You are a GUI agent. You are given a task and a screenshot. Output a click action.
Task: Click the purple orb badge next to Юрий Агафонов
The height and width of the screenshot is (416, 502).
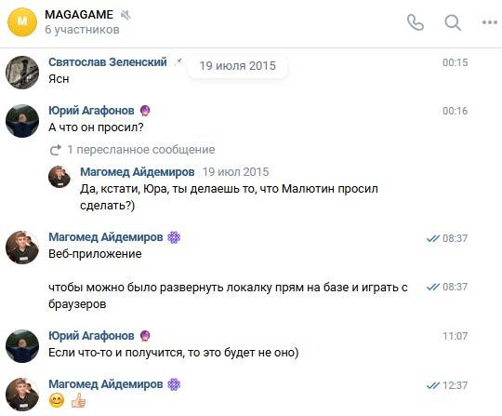145,111
